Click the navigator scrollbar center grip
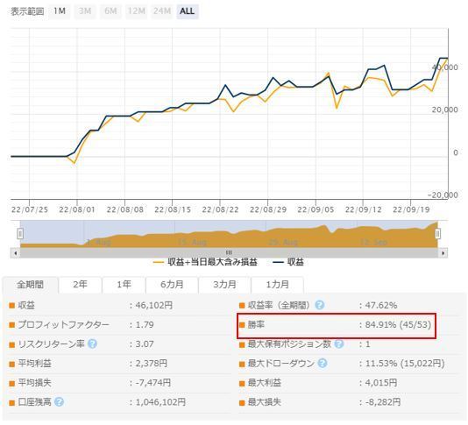 pyautogui.click(x=229, y=252)
